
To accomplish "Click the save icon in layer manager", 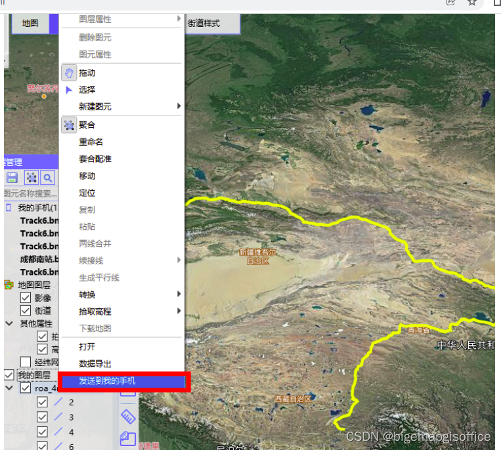I will click(12, 178).
